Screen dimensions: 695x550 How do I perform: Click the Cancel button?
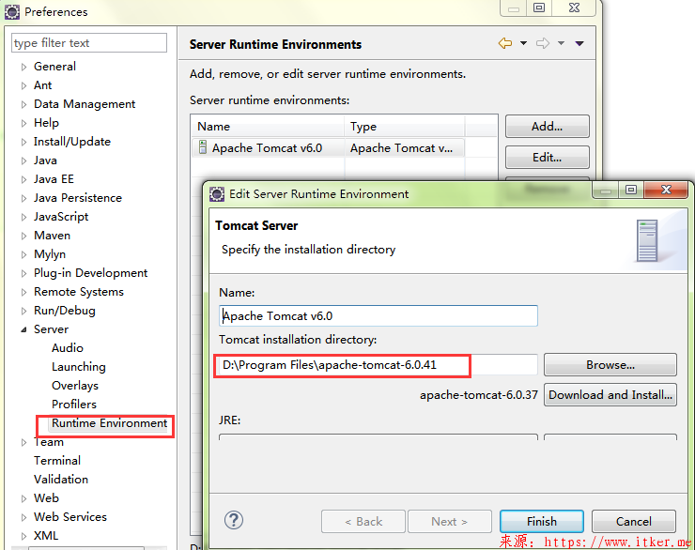coord(633,521)
